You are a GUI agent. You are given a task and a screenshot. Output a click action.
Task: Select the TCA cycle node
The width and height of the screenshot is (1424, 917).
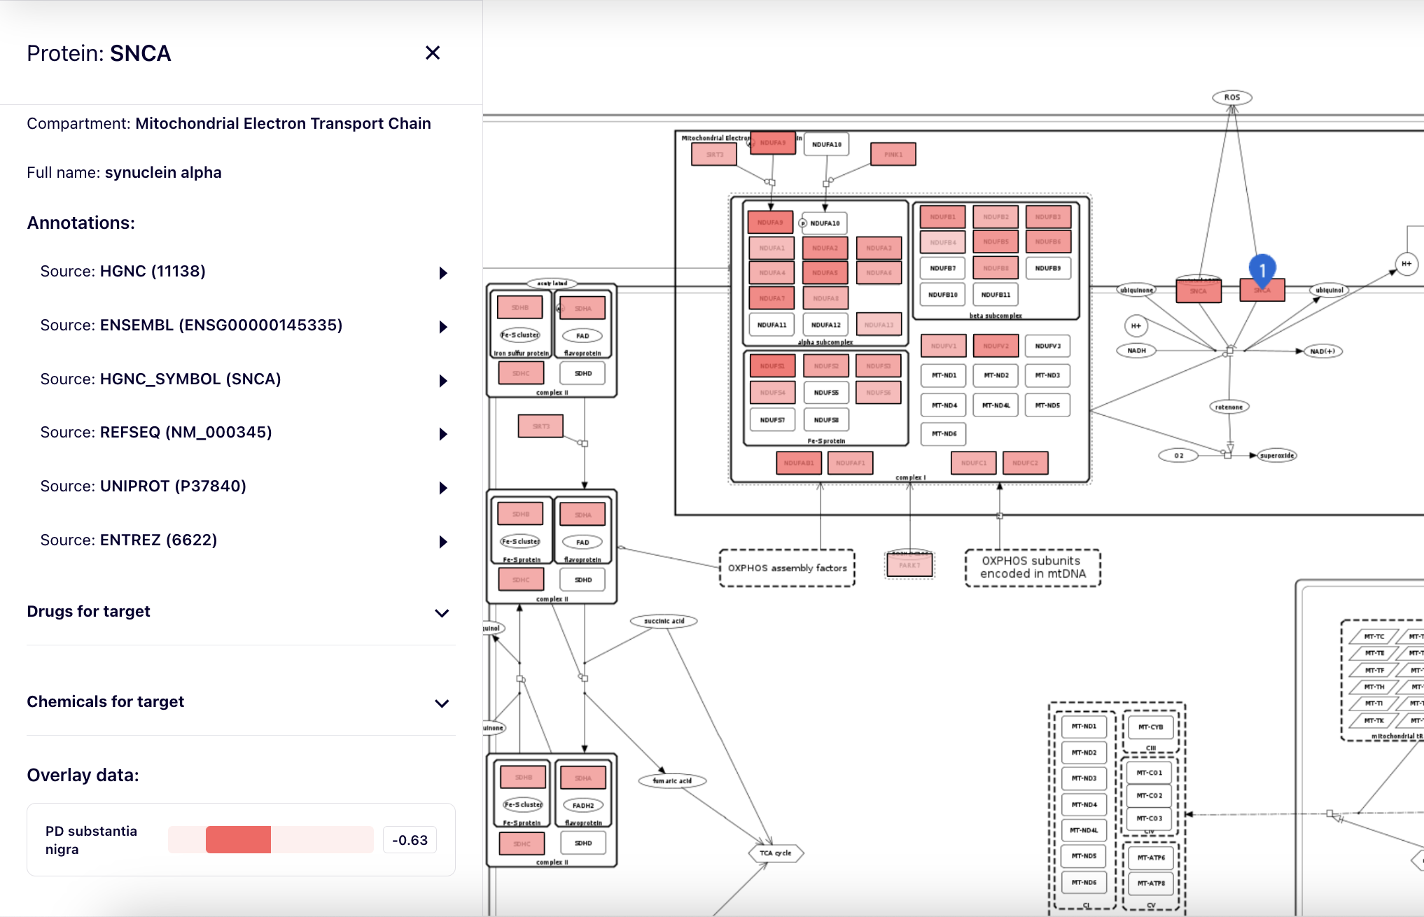point(776,853)
